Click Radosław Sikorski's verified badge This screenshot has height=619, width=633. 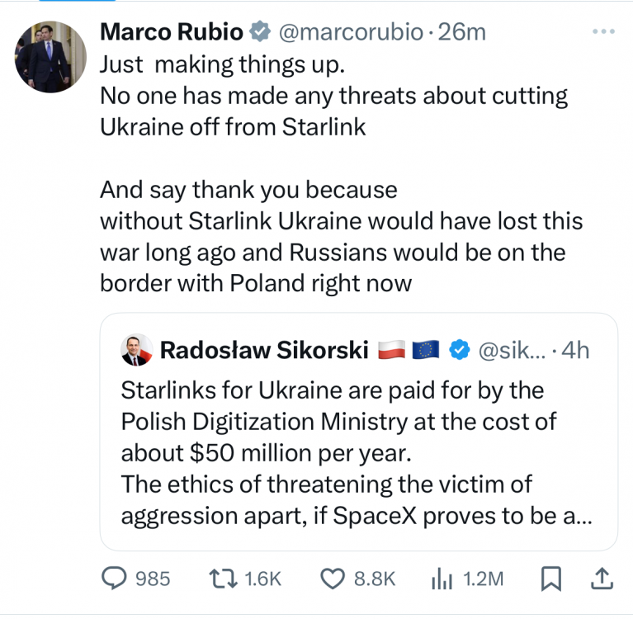point(459,350)
